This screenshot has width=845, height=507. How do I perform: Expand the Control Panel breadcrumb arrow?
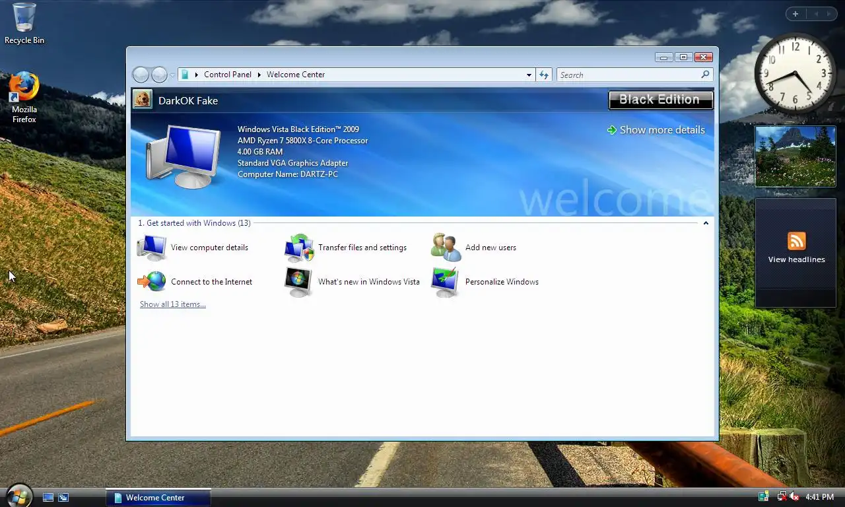tap(259, 75)
